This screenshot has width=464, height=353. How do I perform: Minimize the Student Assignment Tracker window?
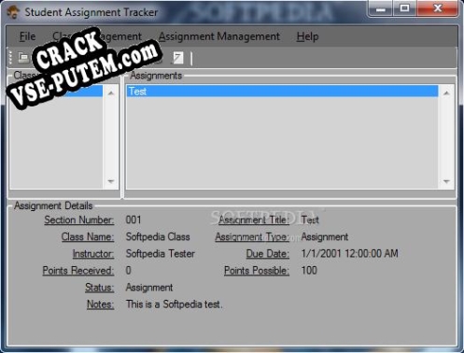380,8
